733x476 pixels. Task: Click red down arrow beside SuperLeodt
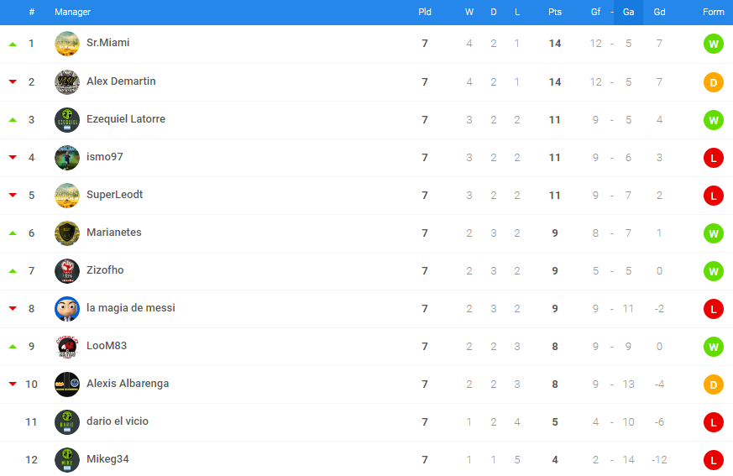pos(13,195)
